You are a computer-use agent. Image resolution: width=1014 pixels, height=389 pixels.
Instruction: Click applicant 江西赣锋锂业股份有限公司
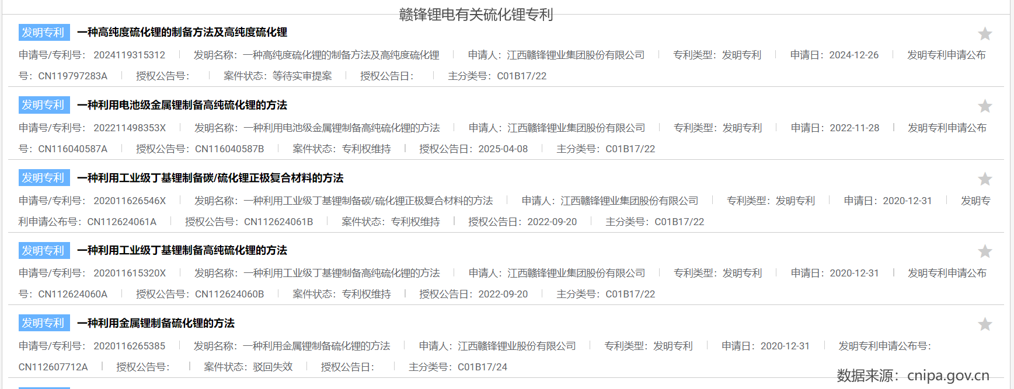(x=517, y=346)
